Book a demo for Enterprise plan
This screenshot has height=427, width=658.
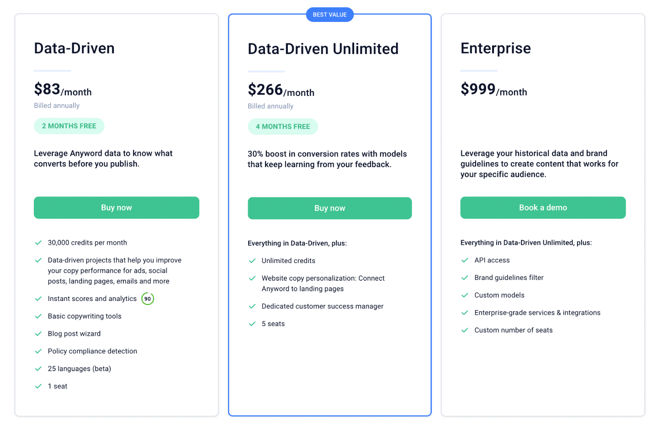[x=542, y=208]
